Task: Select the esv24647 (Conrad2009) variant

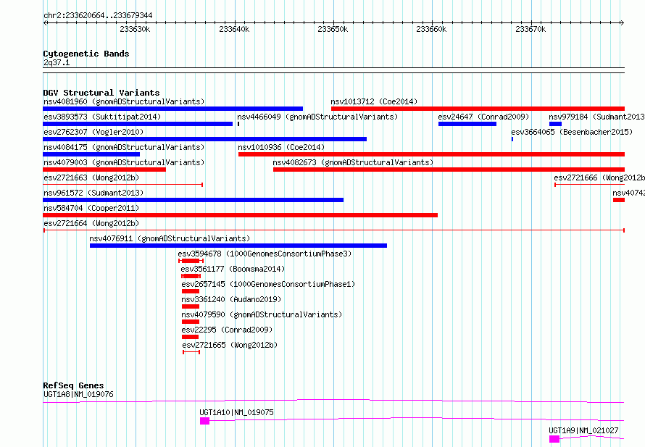Action: pyautogui.click(x=483, y=117)
